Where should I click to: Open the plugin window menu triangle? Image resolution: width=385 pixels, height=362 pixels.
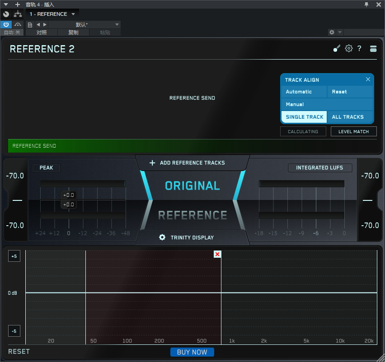click(6, 5)
